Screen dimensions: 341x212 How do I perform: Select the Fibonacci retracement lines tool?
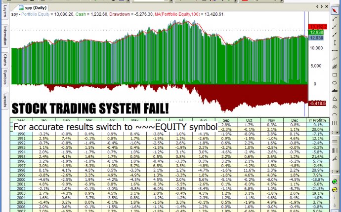pyautogui.click(x=335, y=142)
